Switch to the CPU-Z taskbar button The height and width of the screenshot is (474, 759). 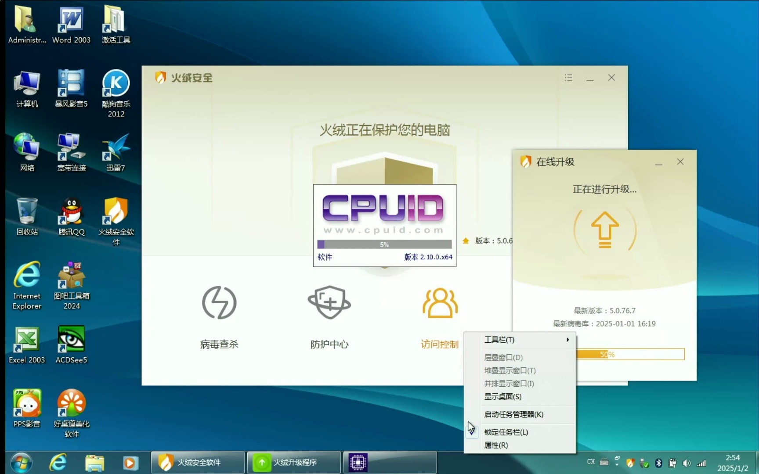click(390, 463)
